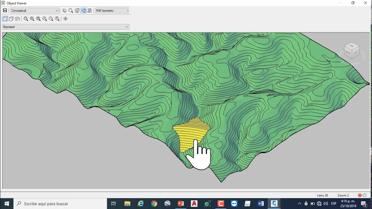372x209 pixels.
Task: Open the NW Isometric view dropdown
Action: 112,10
